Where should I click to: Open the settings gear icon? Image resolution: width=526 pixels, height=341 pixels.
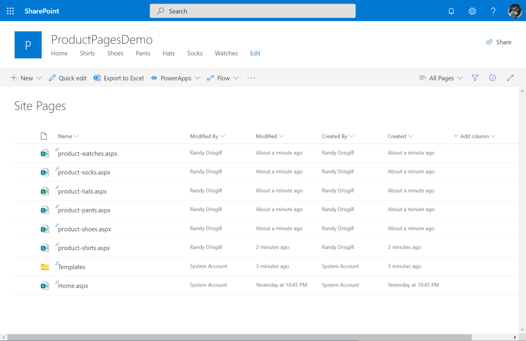pyautogui.click(x=472, y=11)
